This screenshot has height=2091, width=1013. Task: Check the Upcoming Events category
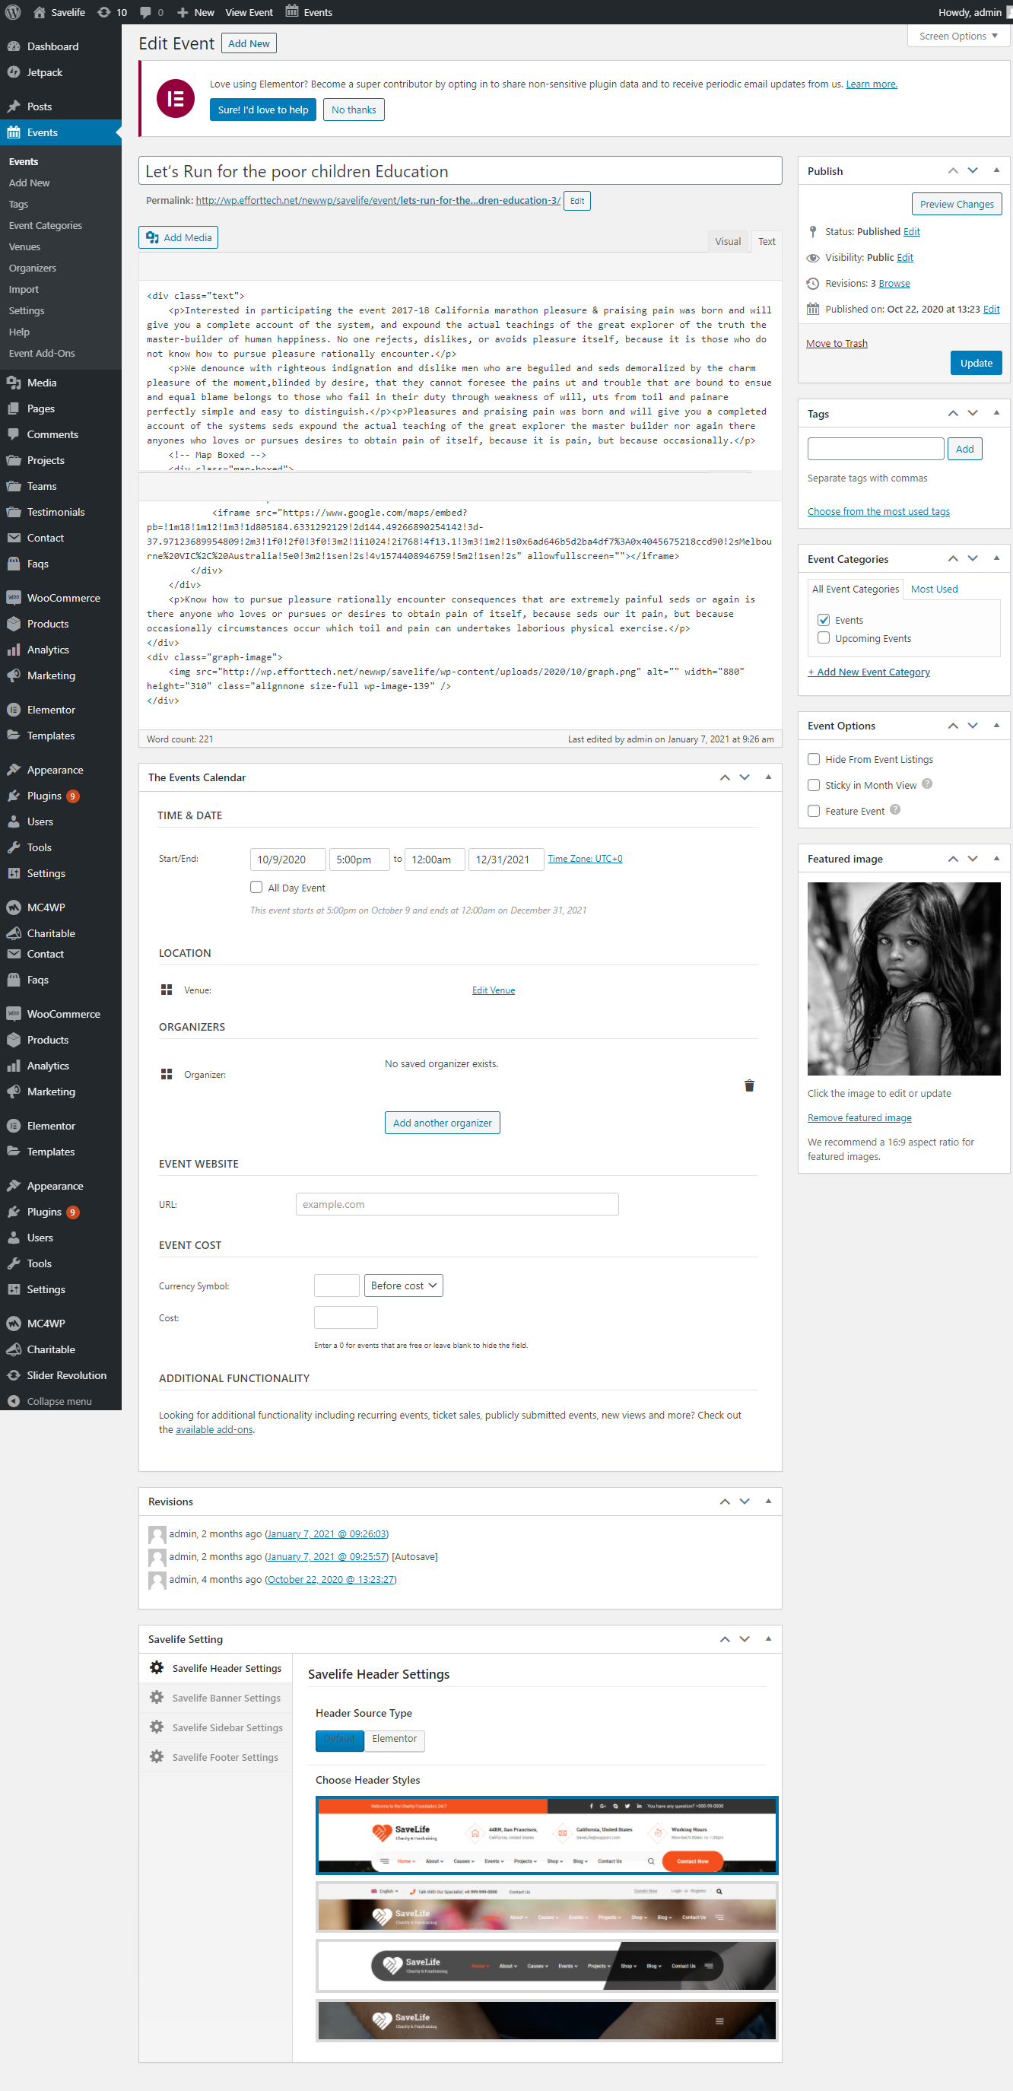point(823,638)
